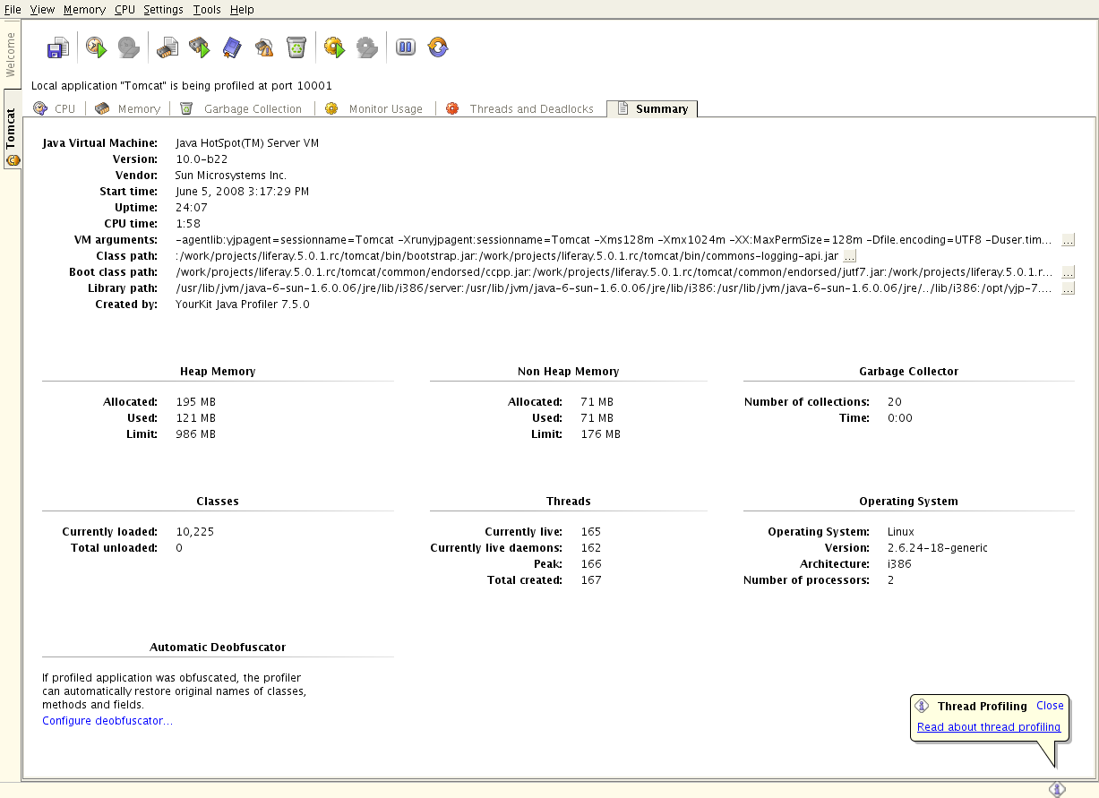
Task: Select the Tomcat side tab
Action: (12, 130)
